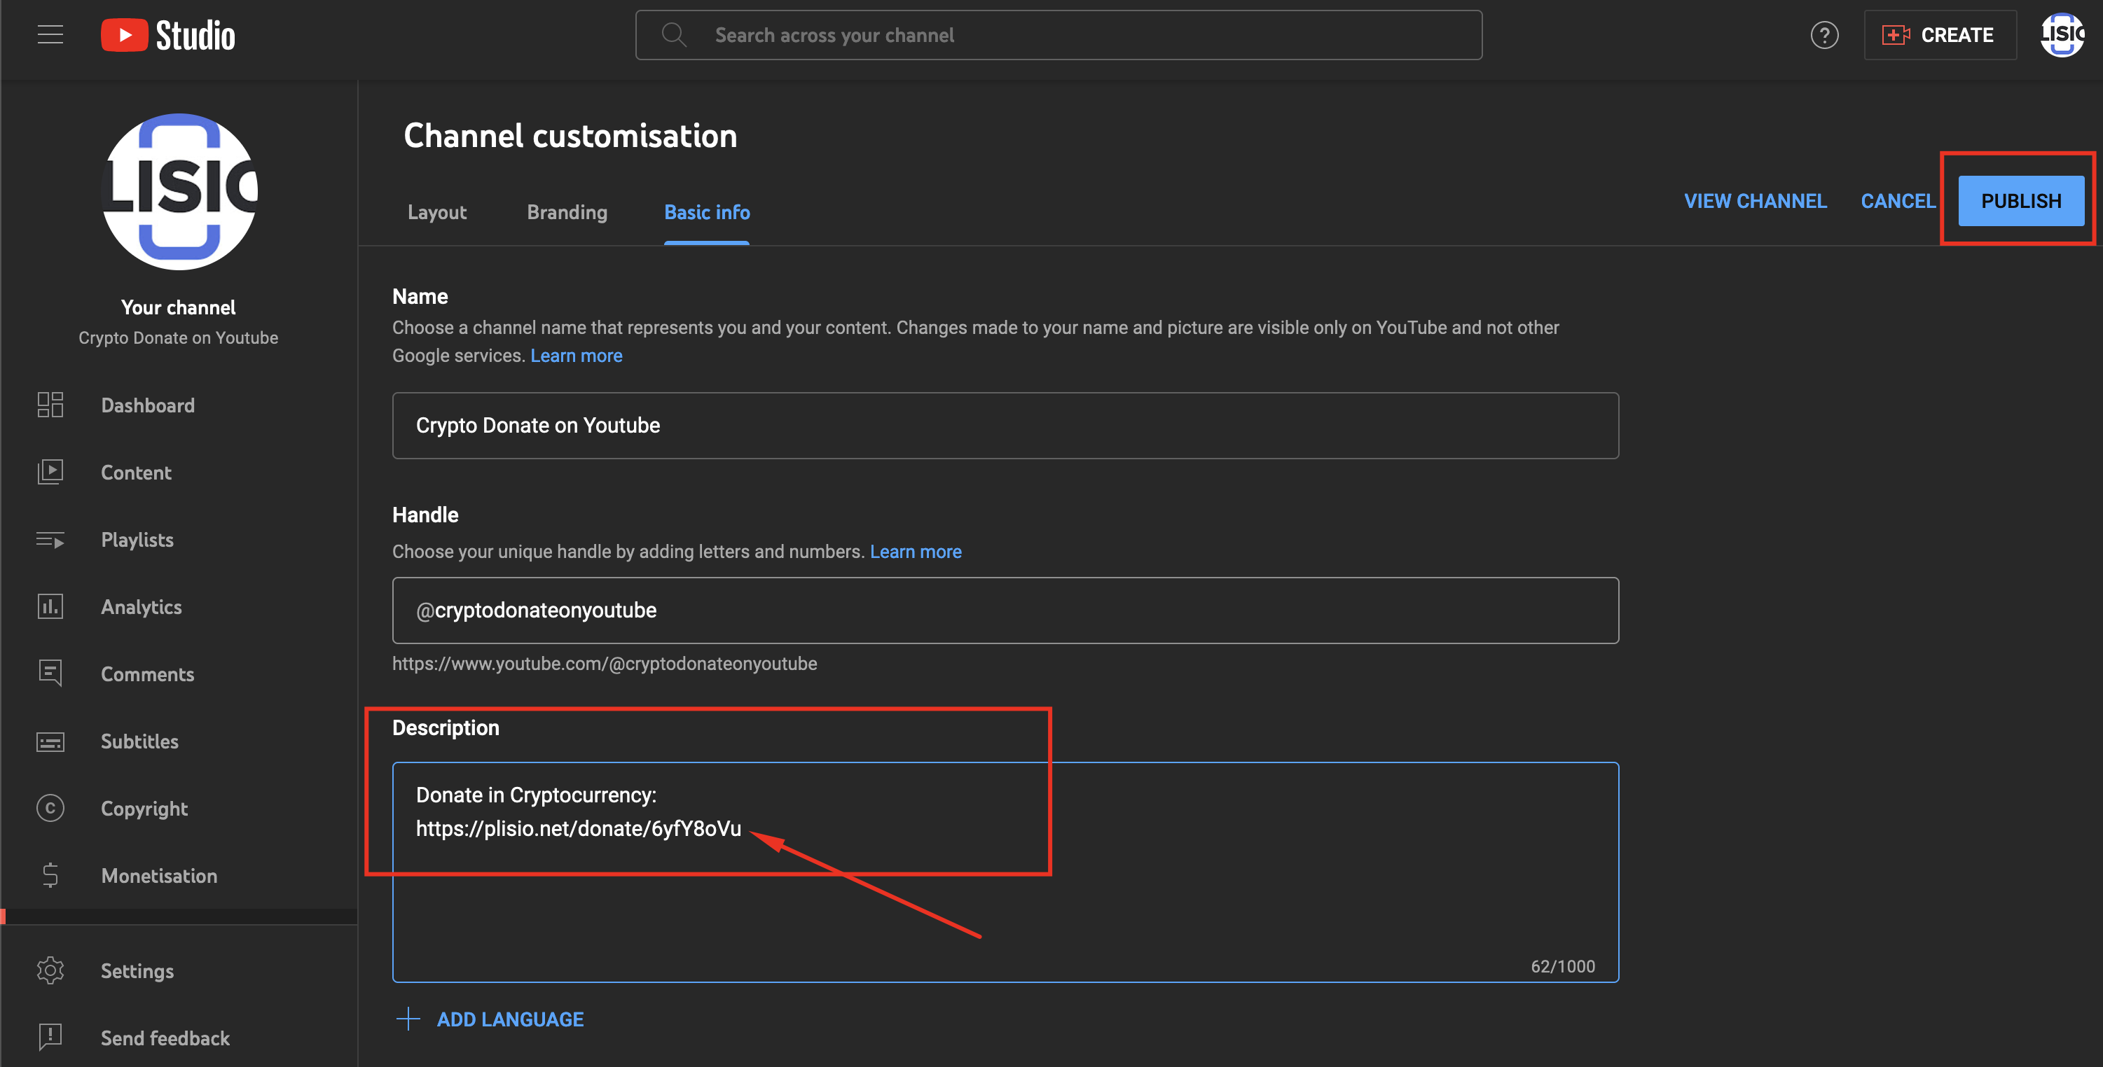
Task: Open the help question mark icon
Action: (x=1823, y=35)
